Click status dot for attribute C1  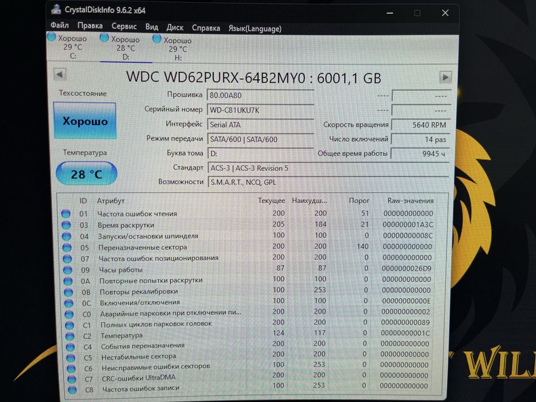point(70,325)
